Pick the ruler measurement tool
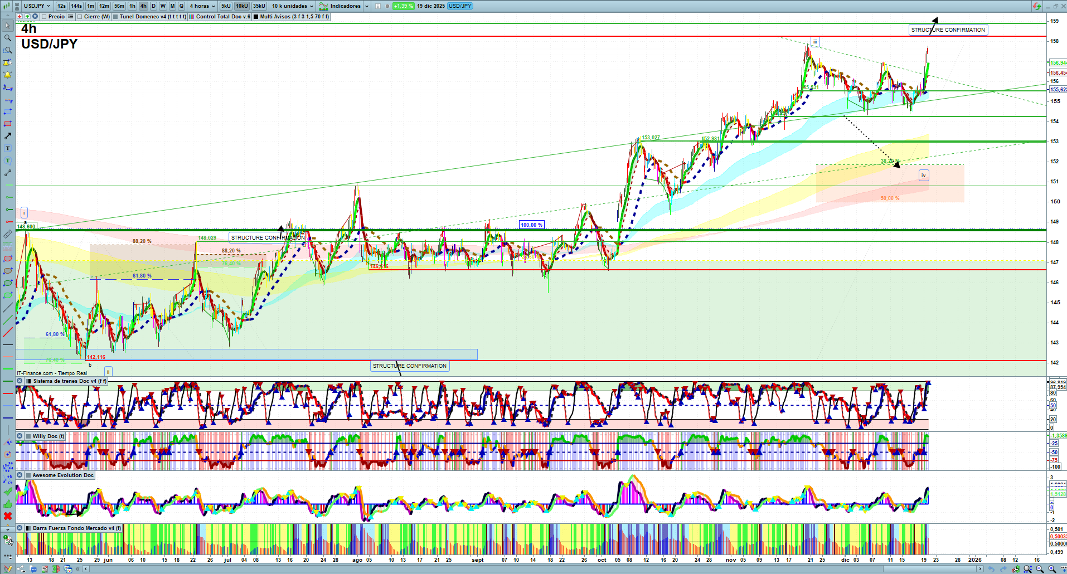The image size is (1067, 574). pyautogui.click(x=8, y=234)
